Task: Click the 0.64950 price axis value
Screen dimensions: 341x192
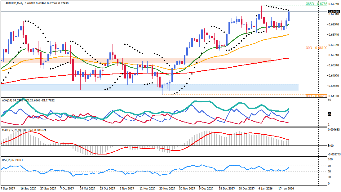Action: pos(333,76)
